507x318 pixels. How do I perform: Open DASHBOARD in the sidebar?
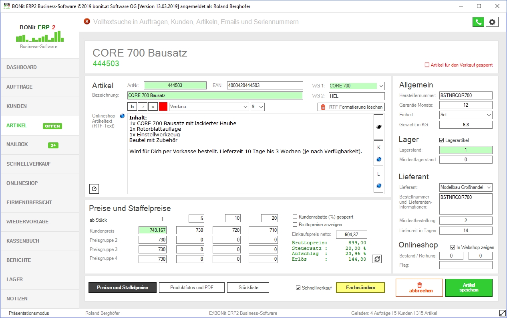39,68
